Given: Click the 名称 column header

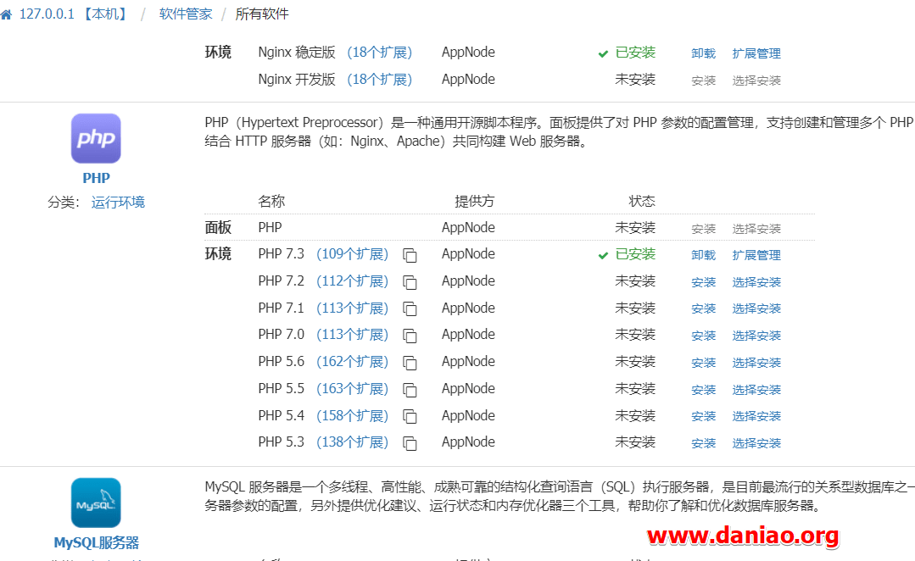Looking at the screenshot, I should [272, 201].
